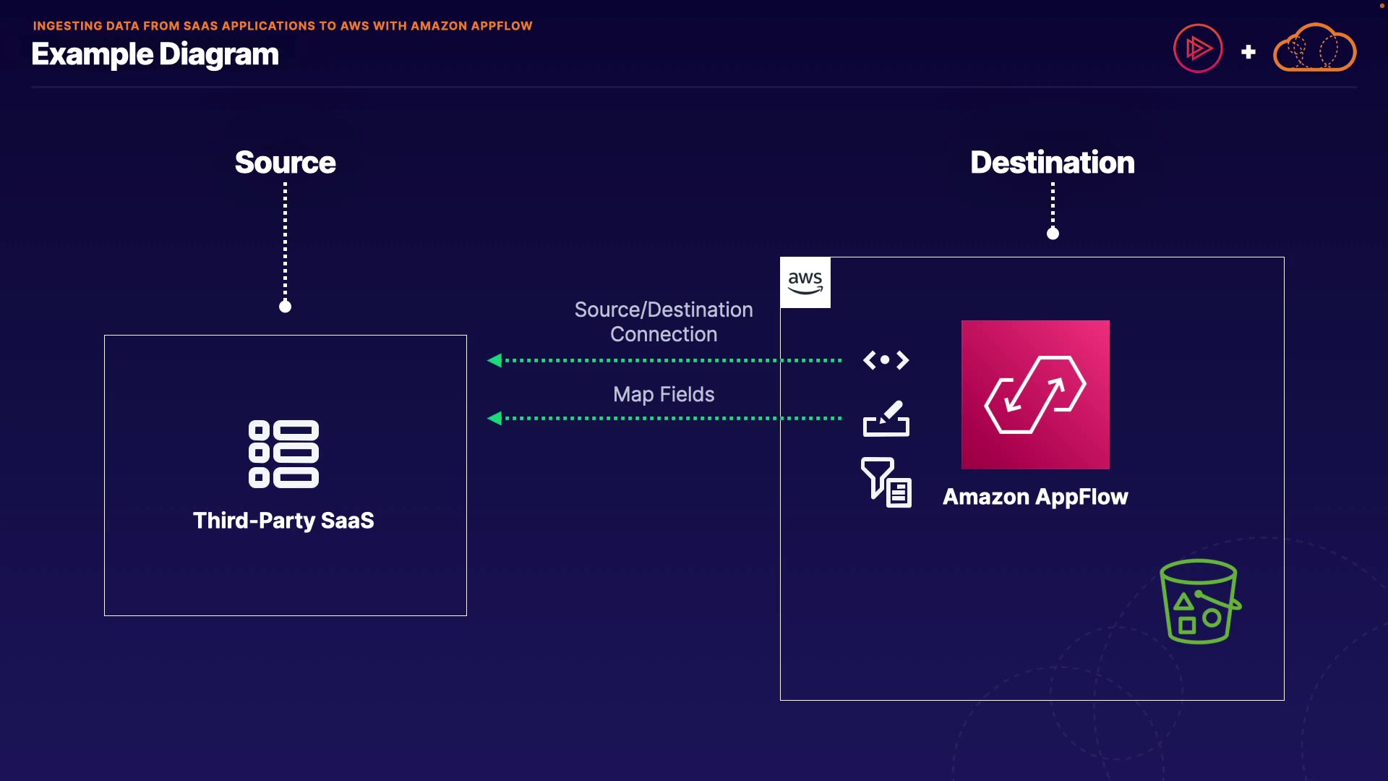Click the Third-Party SaaS text label
Image resolution: width=1388 pixels, height=781 pixels.
click(x=283, y=521)
